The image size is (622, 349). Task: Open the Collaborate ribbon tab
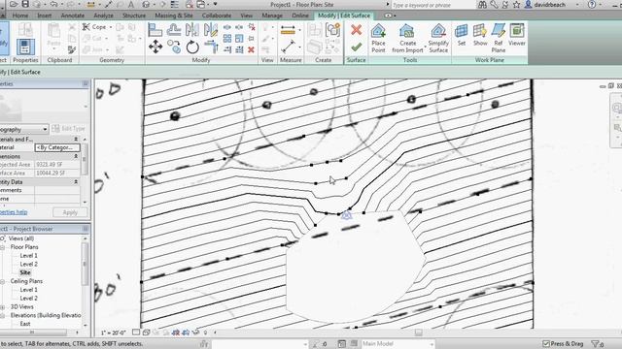point(216,16)
